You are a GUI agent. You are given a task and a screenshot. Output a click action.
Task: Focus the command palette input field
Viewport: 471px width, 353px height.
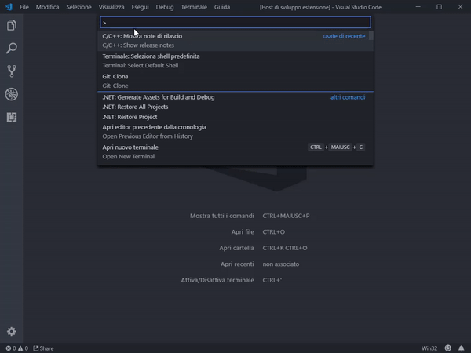[235, 23]
